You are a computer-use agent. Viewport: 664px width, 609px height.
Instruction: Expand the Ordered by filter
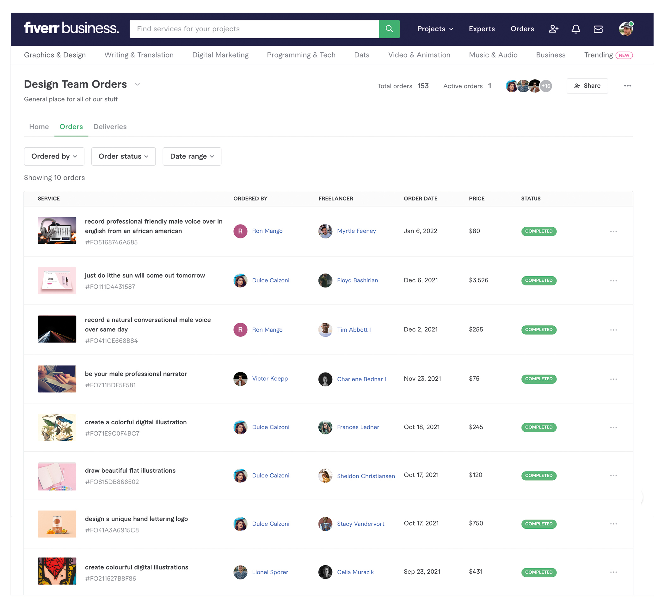click(x=54, y=156)
